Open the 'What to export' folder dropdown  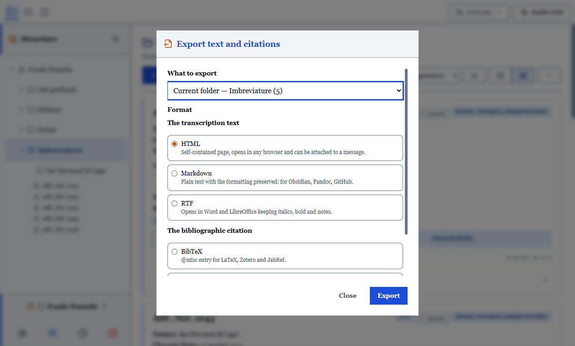tap(285, 90)
